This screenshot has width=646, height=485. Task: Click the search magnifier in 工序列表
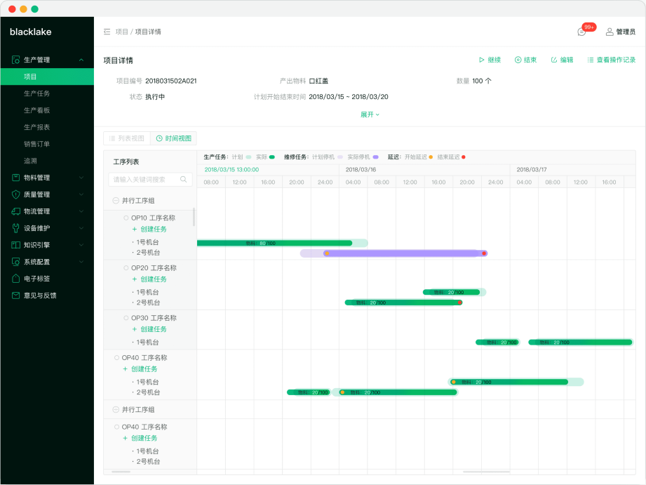pos(183,180)
